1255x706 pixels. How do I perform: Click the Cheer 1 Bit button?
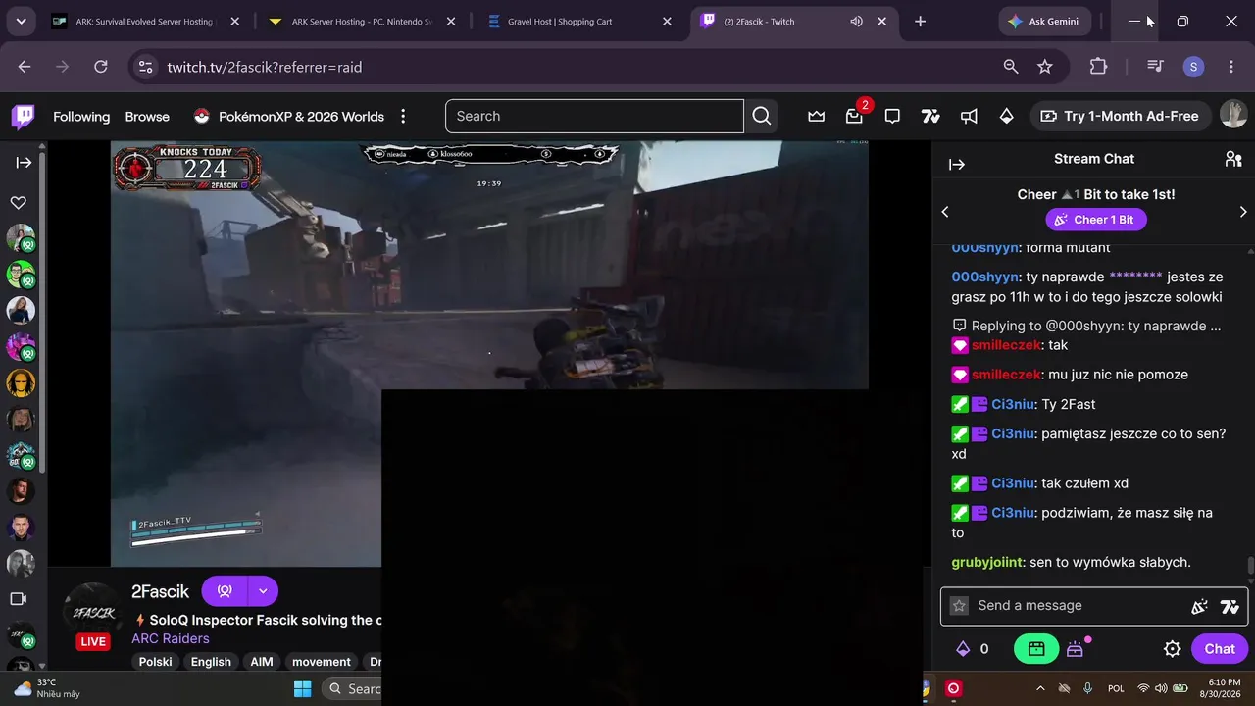pyautogui.click(x=1094, y=220)
